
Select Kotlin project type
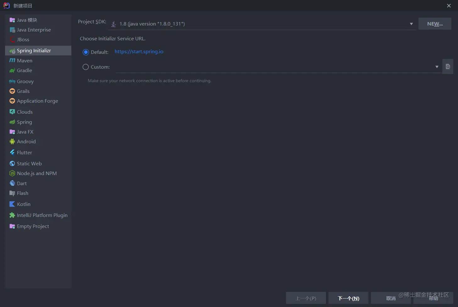tap(38, 204)
